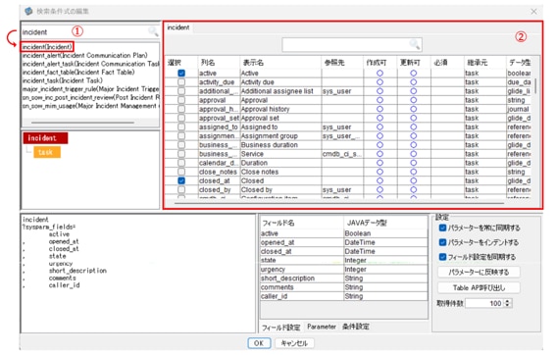Click the opened_at field row
556x355 pixels.
343,242
